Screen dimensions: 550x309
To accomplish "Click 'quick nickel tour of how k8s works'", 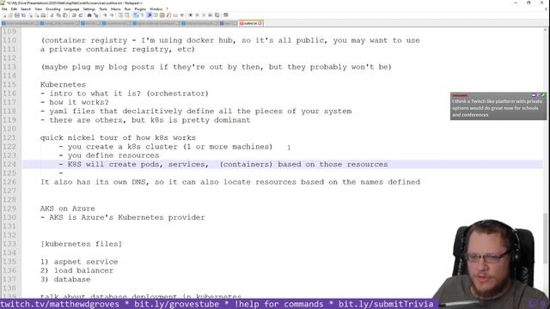I will tap(118, 137).
